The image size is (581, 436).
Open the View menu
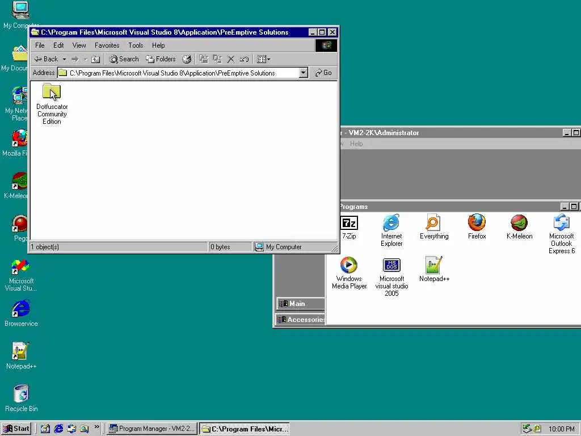click(x=79, y=45)
